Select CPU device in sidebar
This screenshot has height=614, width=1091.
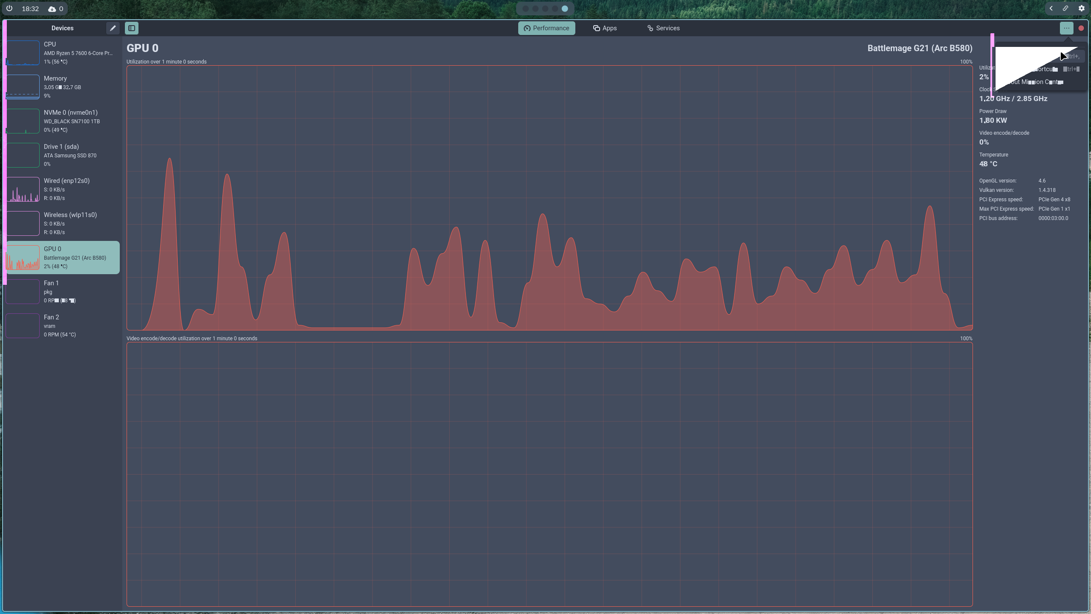63,53
